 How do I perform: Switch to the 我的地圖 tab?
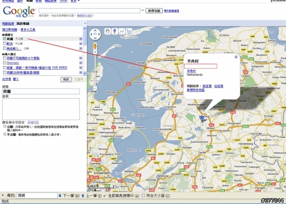(23, 24)
